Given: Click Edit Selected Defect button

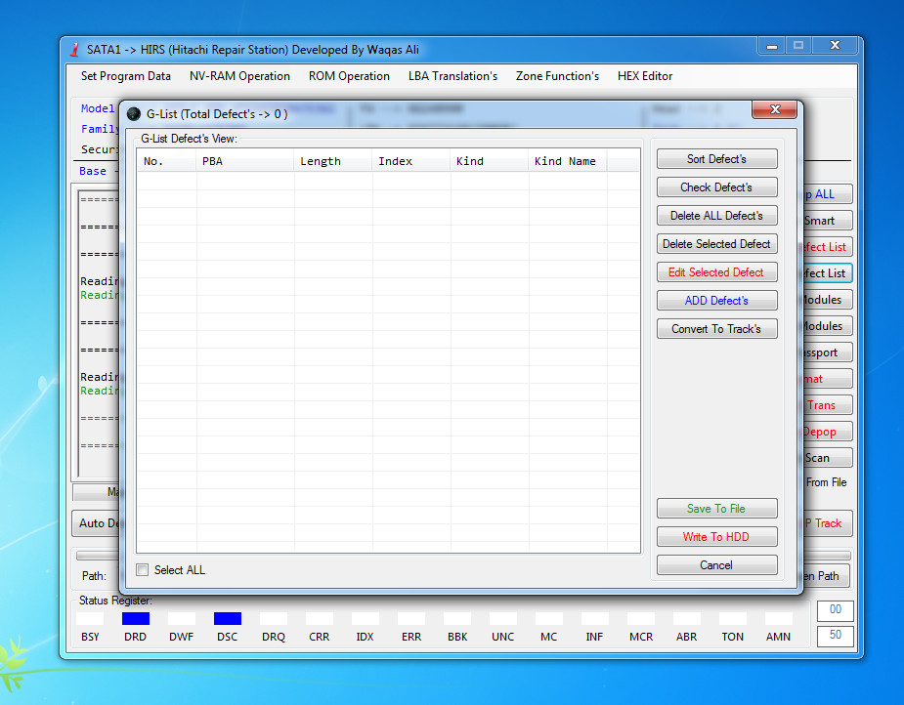Looking at the screenshot, I should [716, 271].
